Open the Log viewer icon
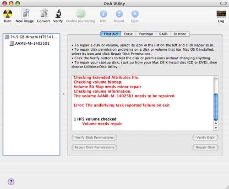Screen dimensions: 229x189 coord(221,14)
